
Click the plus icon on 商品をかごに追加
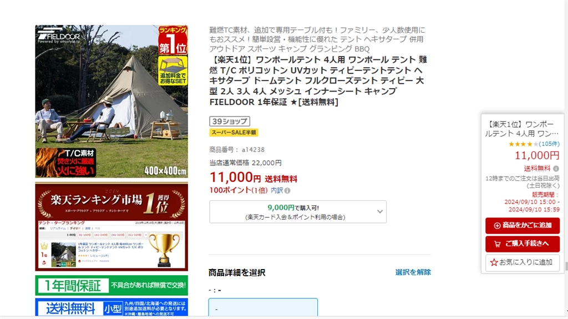pyautogui.click(x=497, y=225)
